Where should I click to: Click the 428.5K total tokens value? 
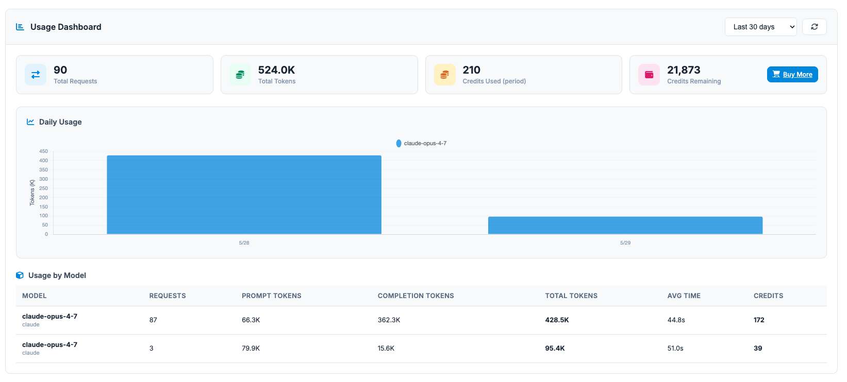click(x=557, y=320)
